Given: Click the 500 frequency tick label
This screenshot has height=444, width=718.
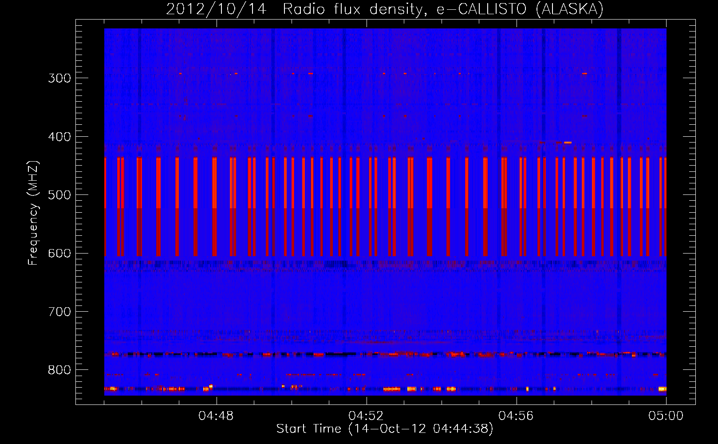Looking at the screenshot, I should [59, 195].
